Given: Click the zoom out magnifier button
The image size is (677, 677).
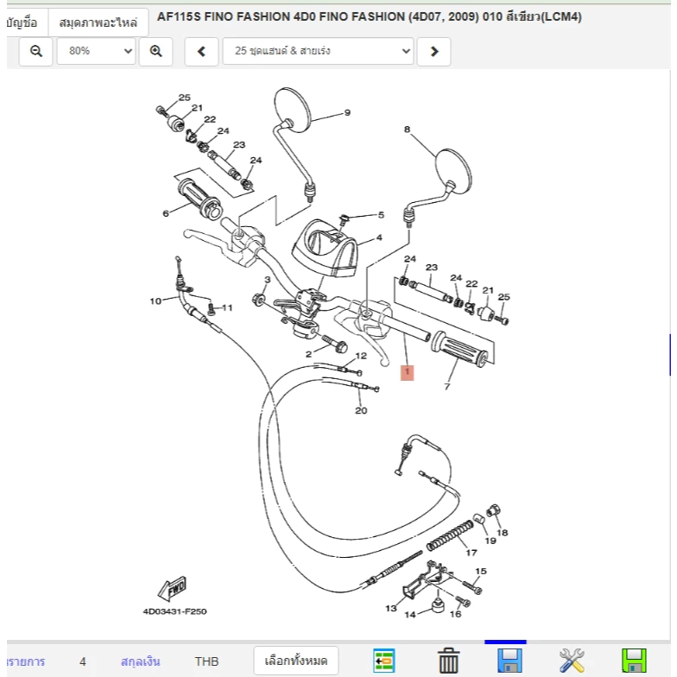Looking at the screenshot, I should [36, 52].
